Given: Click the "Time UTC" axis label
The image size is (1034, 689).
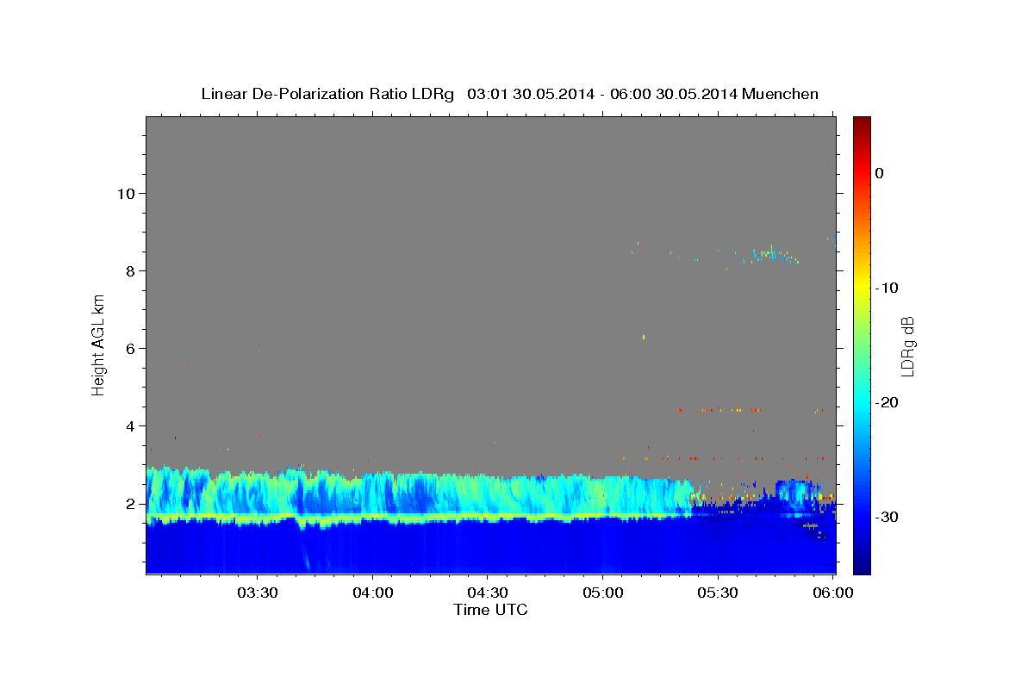Looking at the screenshot, I should pyautogui.click(x=490, y=610).
